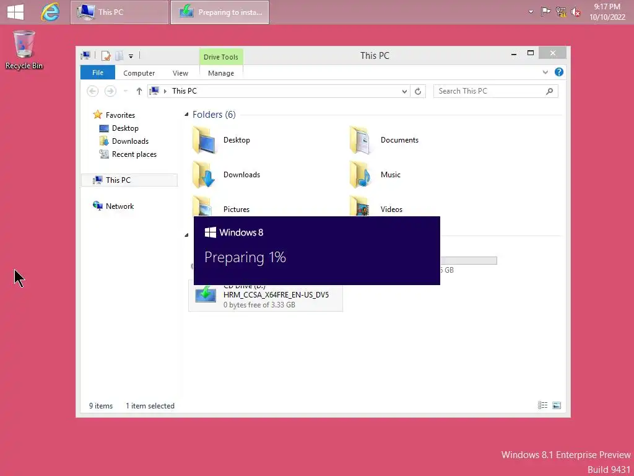
Task: Collapse the Folders (6) group arrow
Action: (x=186, y=115)
